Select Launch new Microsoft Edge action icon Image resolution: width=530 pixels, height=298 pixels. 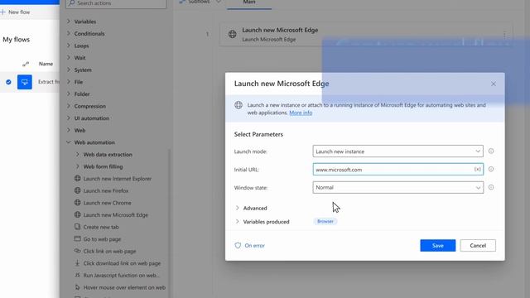[77, 214]
